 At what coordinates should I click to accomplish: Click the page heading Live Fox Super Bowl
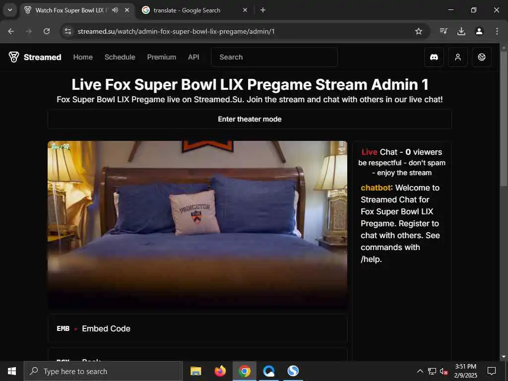250,84
